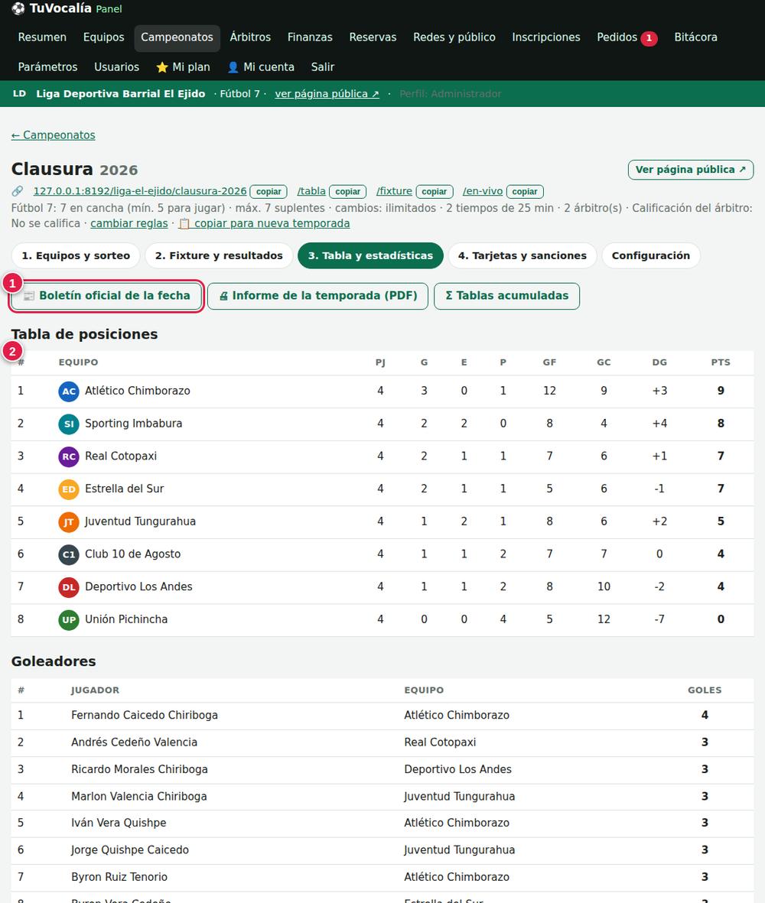
Task: Open the green banner ver página pública link
Action: [327, 94]
